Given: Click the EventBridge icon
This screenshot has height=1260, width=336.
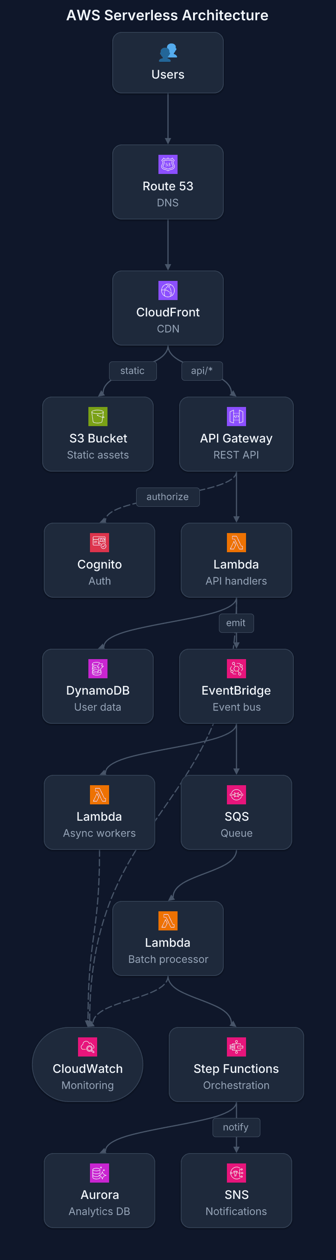Looking at the screenshot, I should (x=236, y=669).
